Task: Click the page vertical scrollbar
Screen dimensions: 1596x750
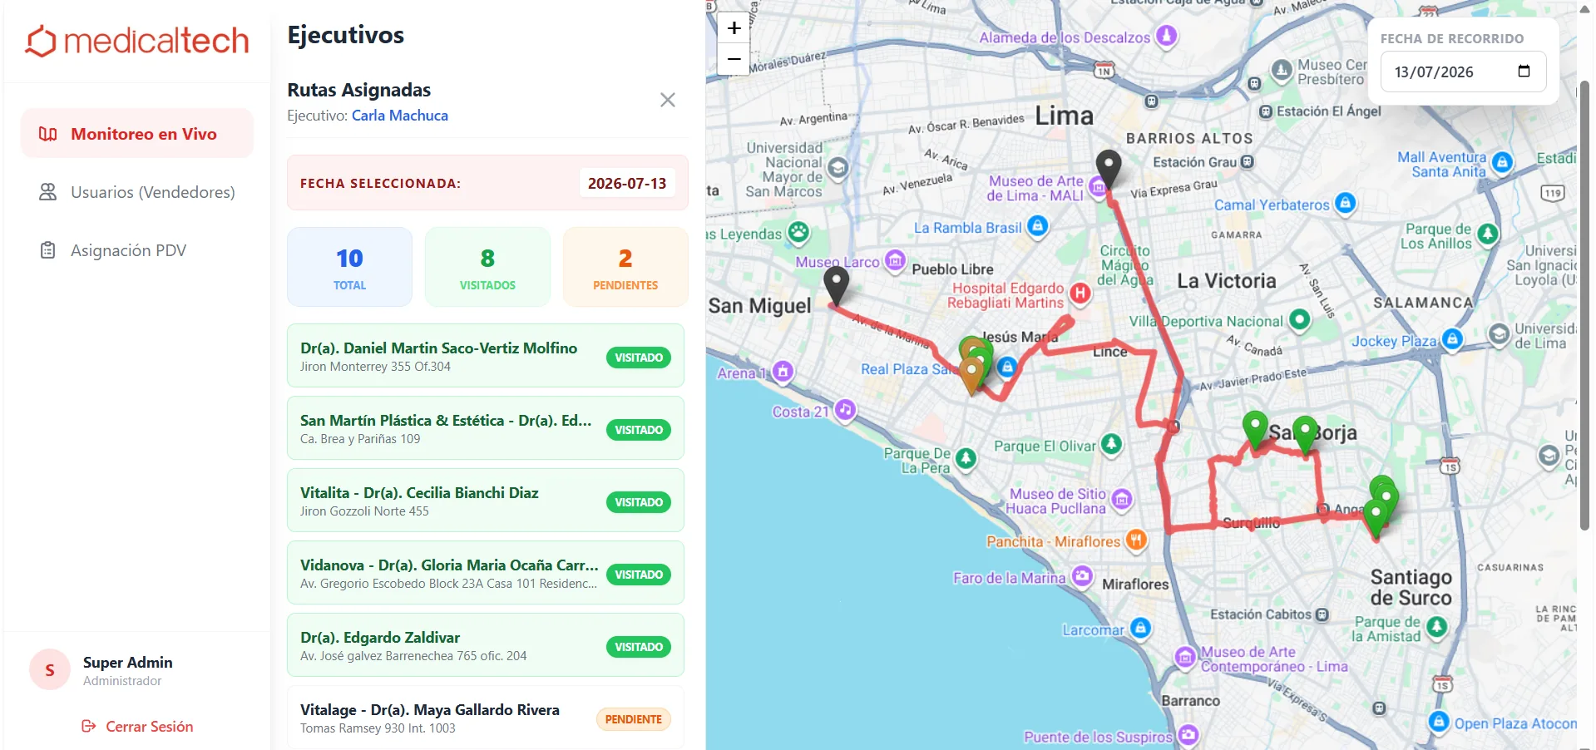Action: tap(1585, 306)
